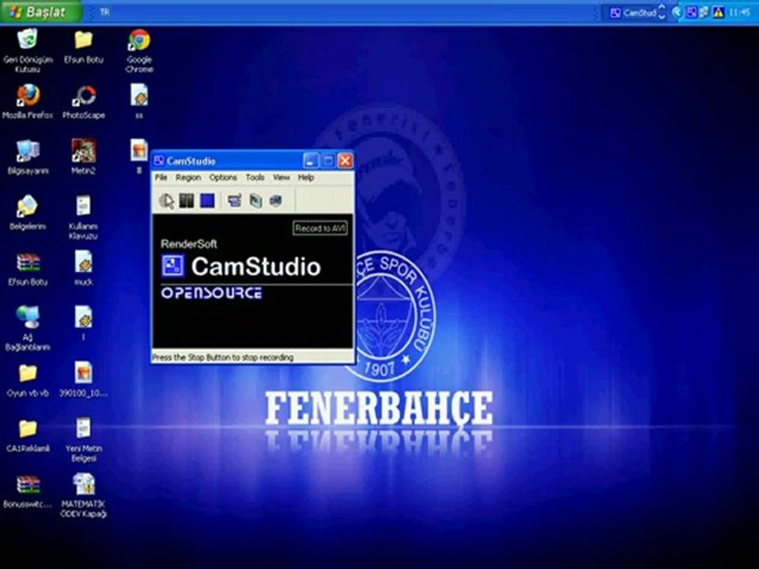Select the muck file icon
The image size is (759, 569).
(84, 269)
